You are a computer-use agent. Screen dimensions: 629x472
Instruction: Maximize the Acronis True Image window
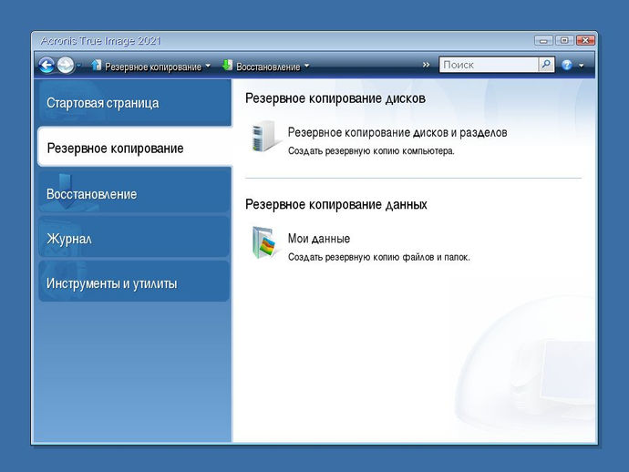[x=564, y=40]
